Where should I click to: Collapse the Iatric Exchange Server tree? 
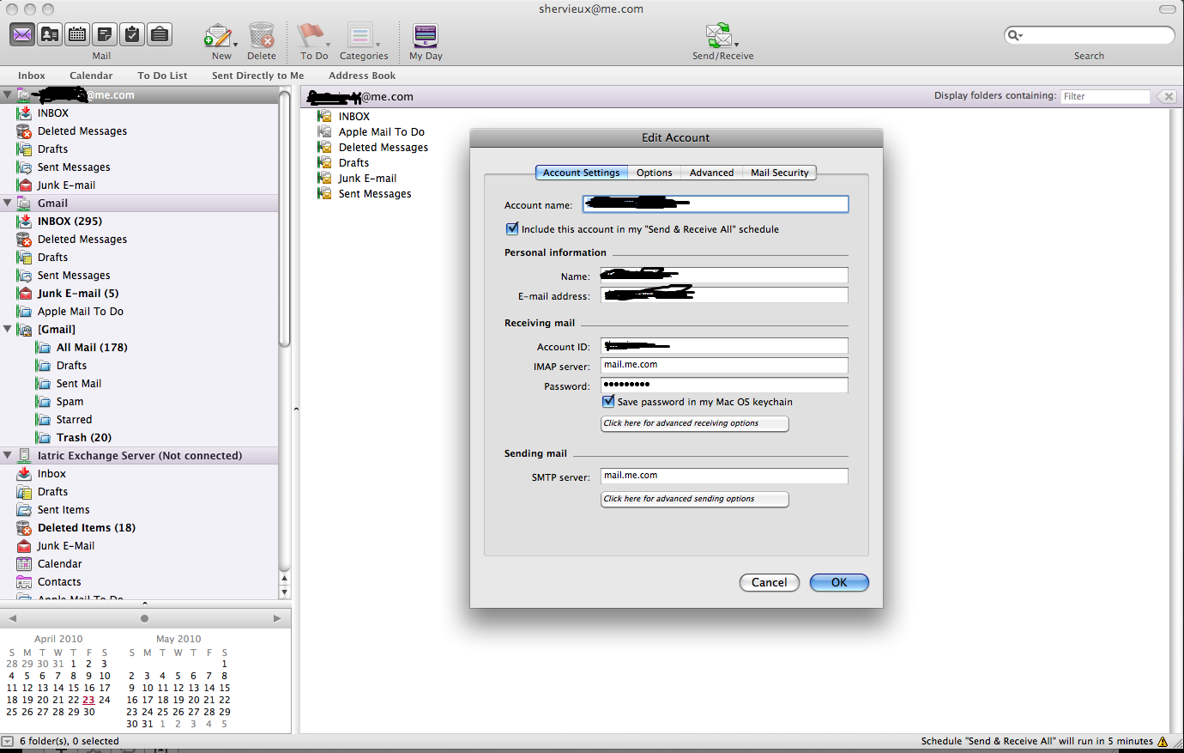(x=8, y=455)
